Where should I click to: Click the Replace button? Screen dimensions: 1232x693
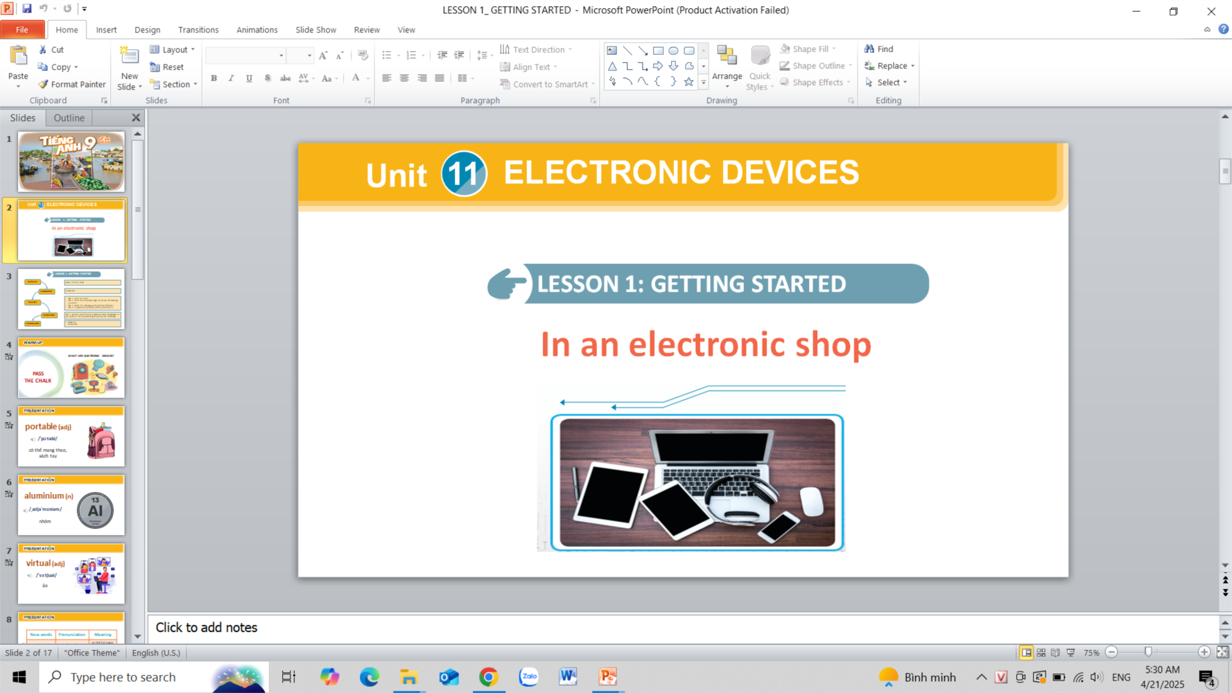coord(890,66)
